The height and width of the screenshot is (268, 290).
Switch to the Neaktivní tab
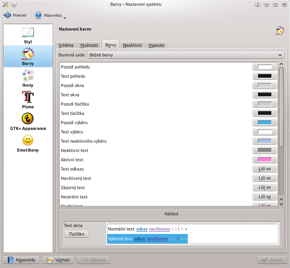[x=133, y=45]
